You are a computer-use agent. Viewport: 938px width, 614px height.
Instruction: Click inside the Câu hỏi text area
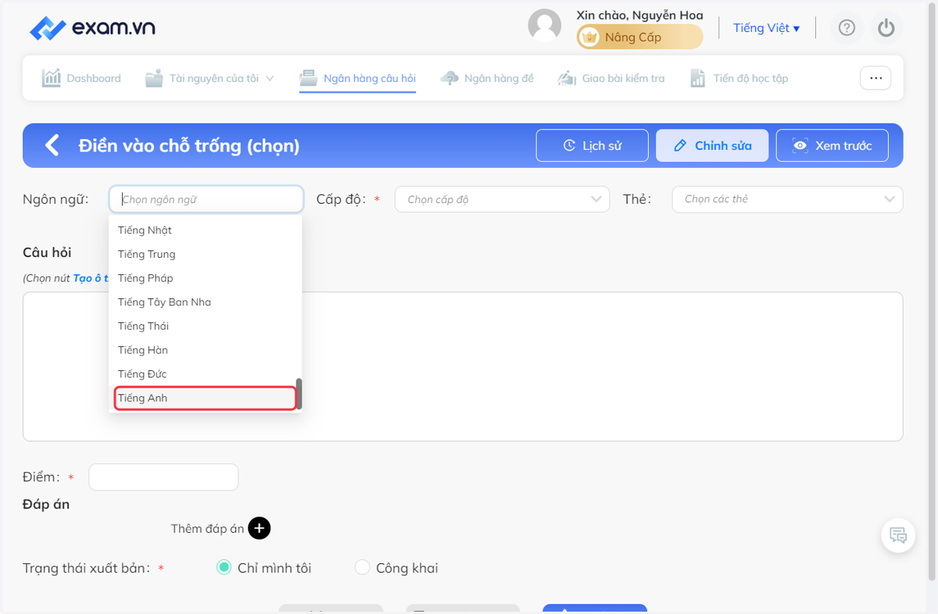point(463,366)
